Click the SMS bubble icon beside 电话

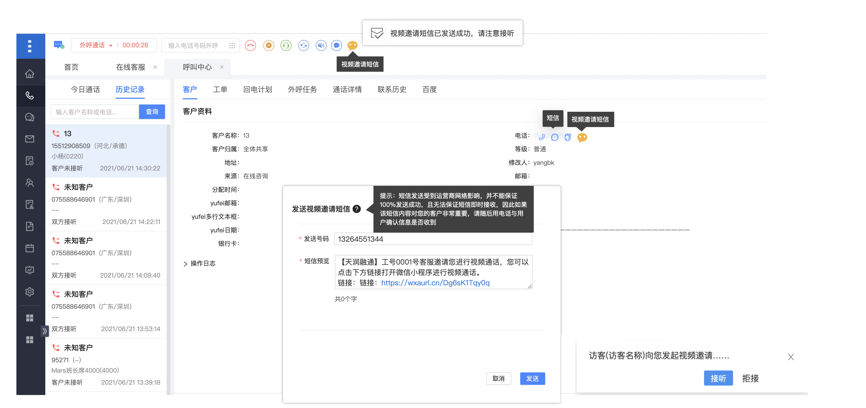click(555, 137)
